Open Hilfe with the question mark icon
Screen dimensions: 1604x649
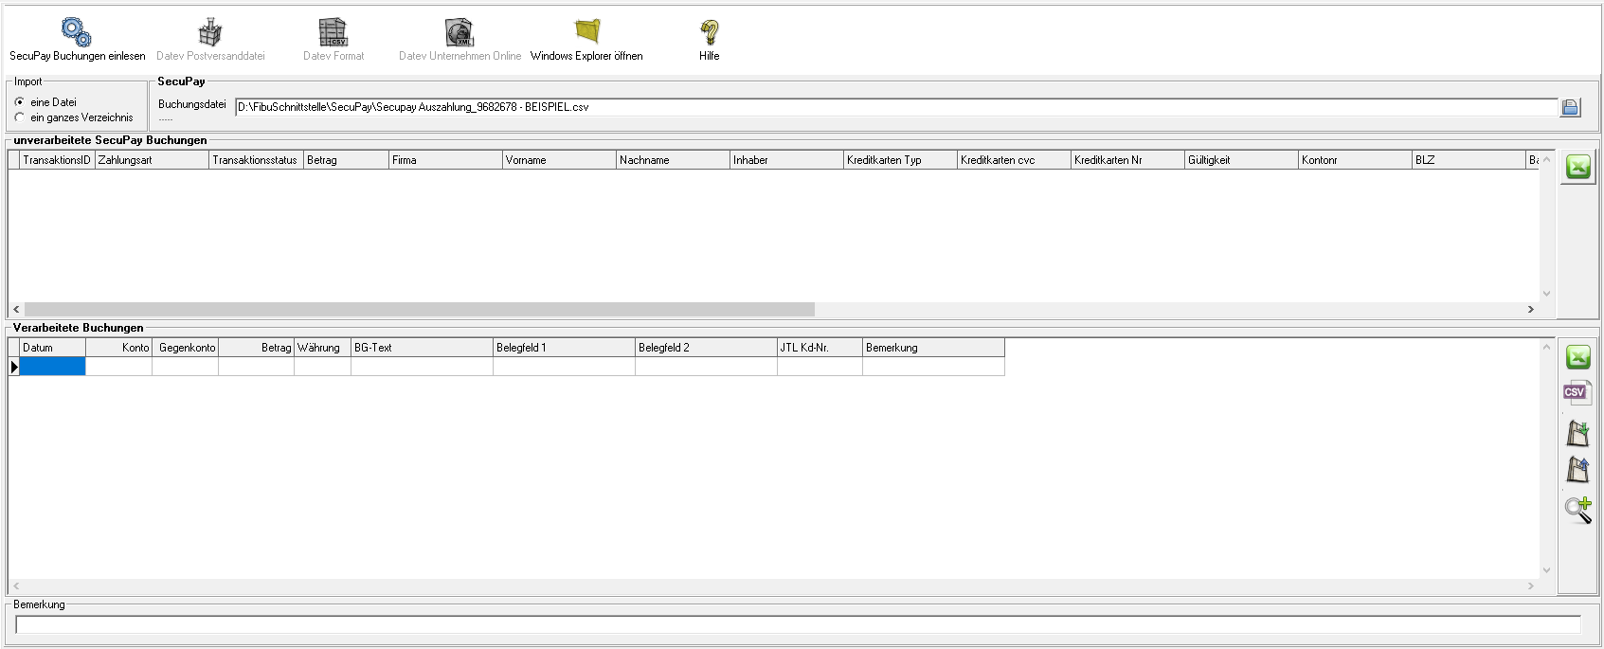pyautogui.click(x=709, y=32)
